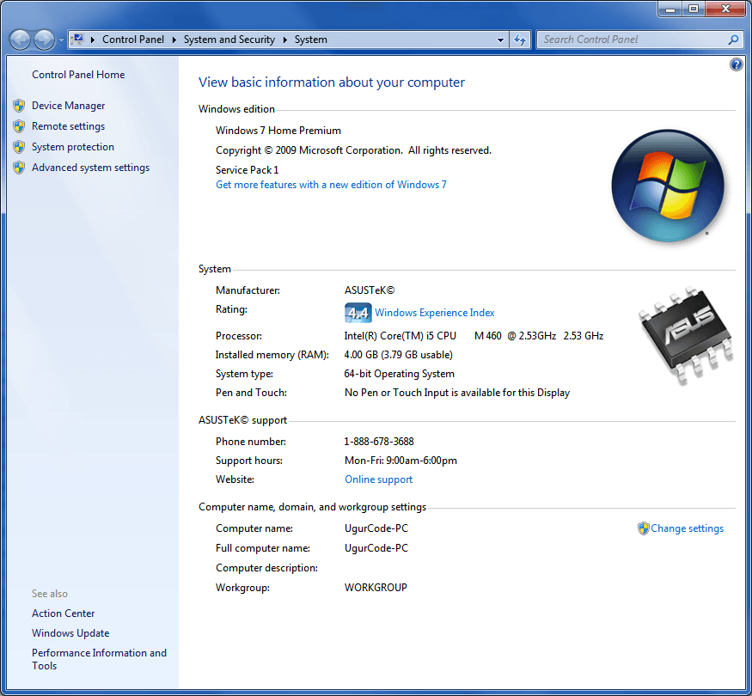Viewport: 752px width, 696px height.
Task: Open Windows Experience Index link
Action: pos(435,313)
